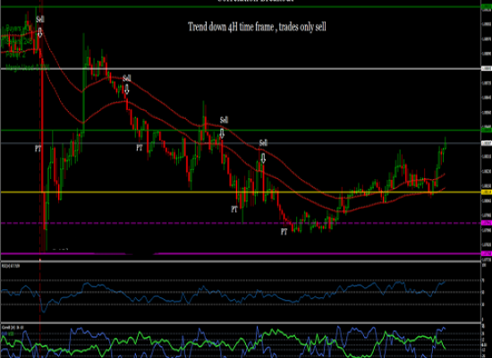492x358 pixels.
Task: Click the last green candle at the chart's right end
Action: tap(445, 143)
